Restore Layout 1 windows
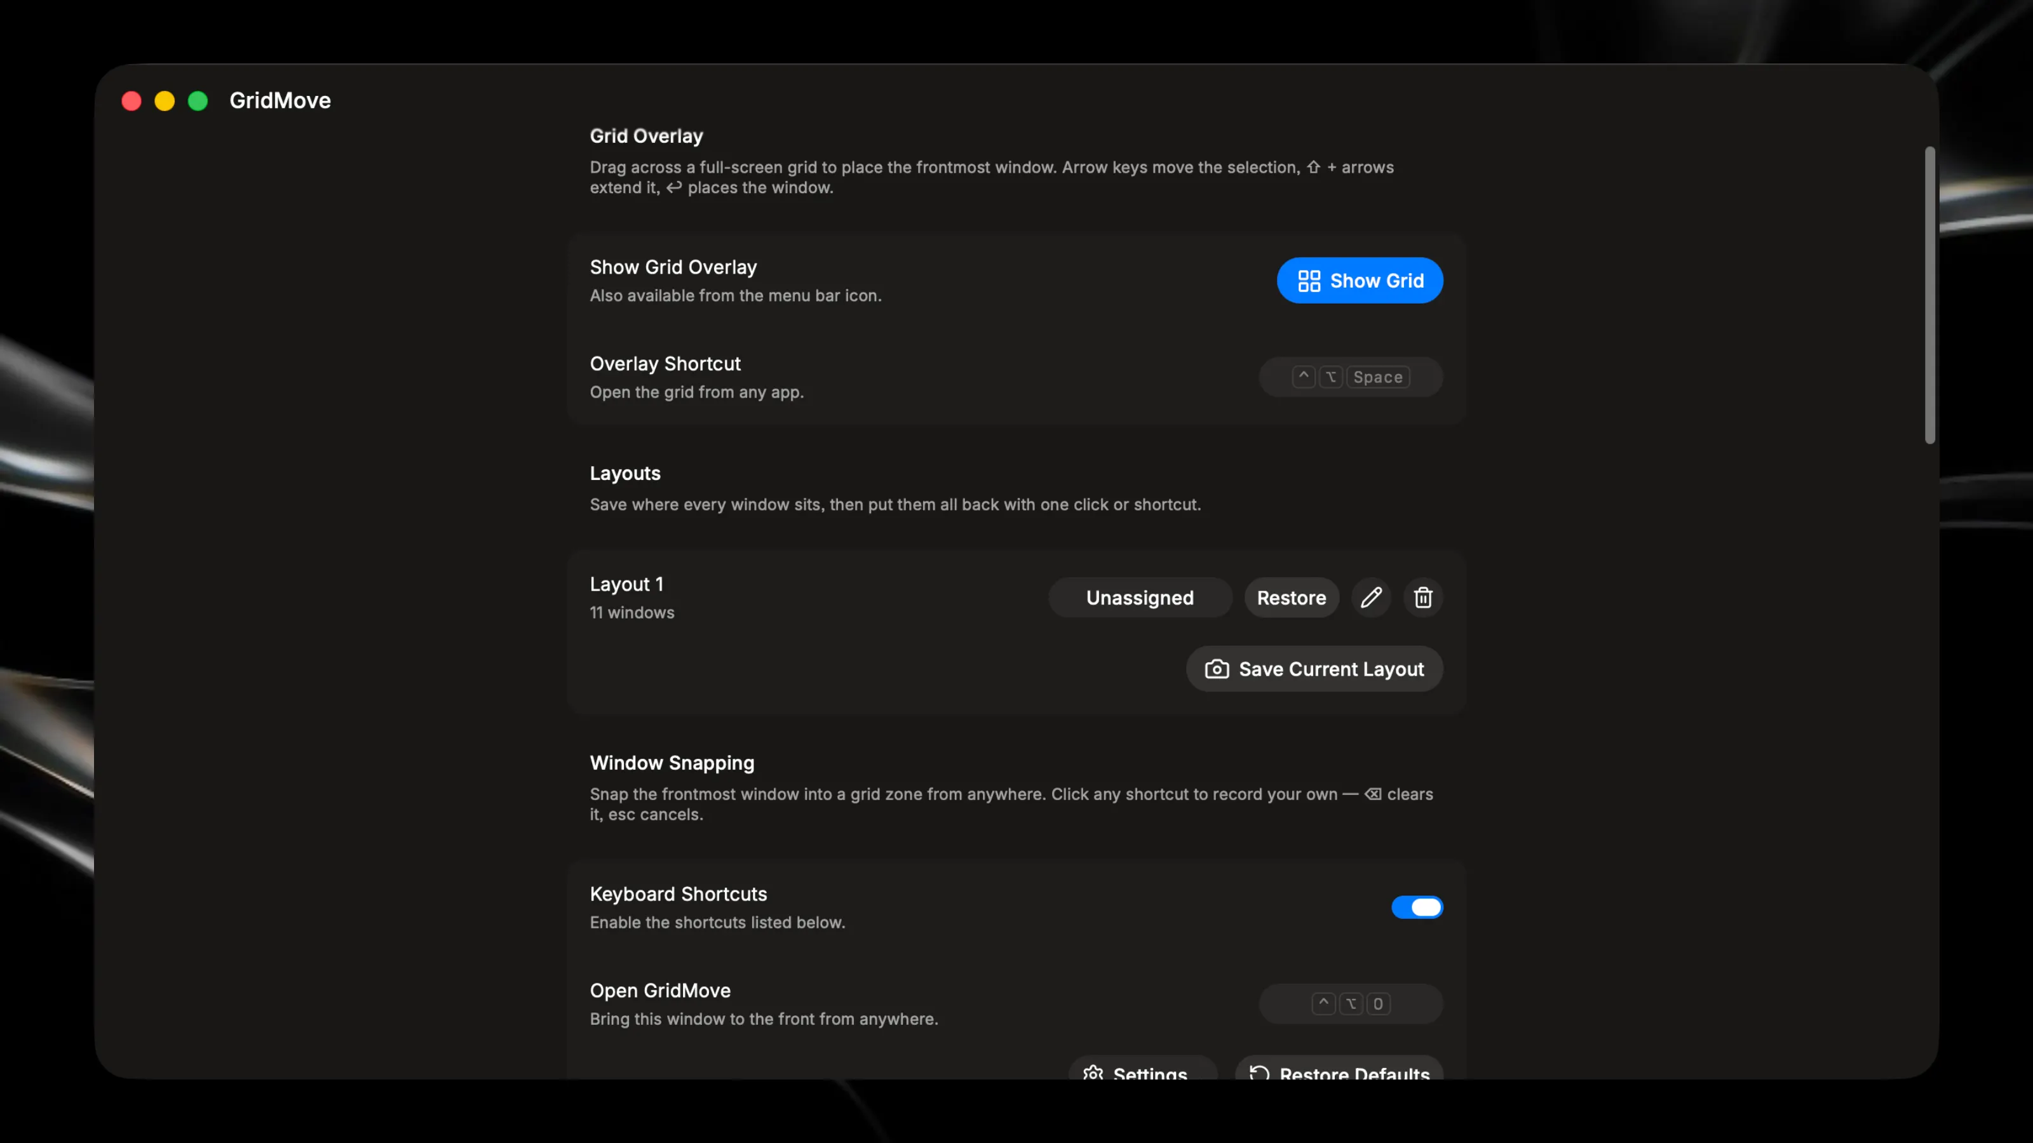Viewport: 2033px width, 1143px height. pyautogui.click(x=1291, y=598)
